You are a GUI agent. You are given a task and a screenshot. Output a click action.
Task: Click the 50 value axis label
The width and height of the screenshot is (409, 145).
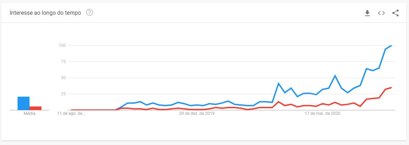[64, 78]
